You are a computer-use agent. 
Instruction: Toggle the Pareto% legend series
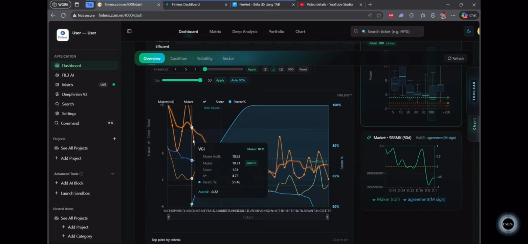(x=237, y=102)
